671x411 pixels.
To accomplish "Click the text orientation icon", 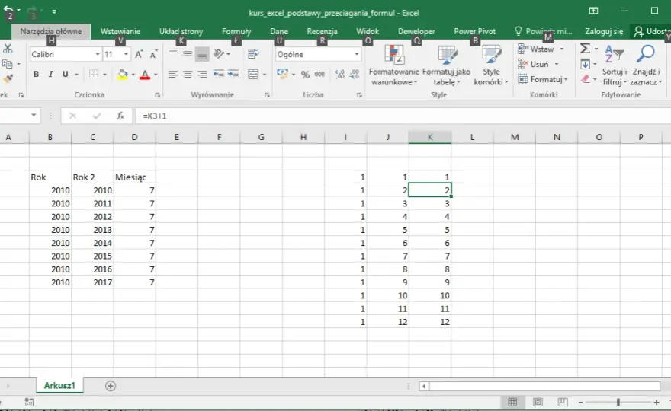I will (x=219, y=54).
